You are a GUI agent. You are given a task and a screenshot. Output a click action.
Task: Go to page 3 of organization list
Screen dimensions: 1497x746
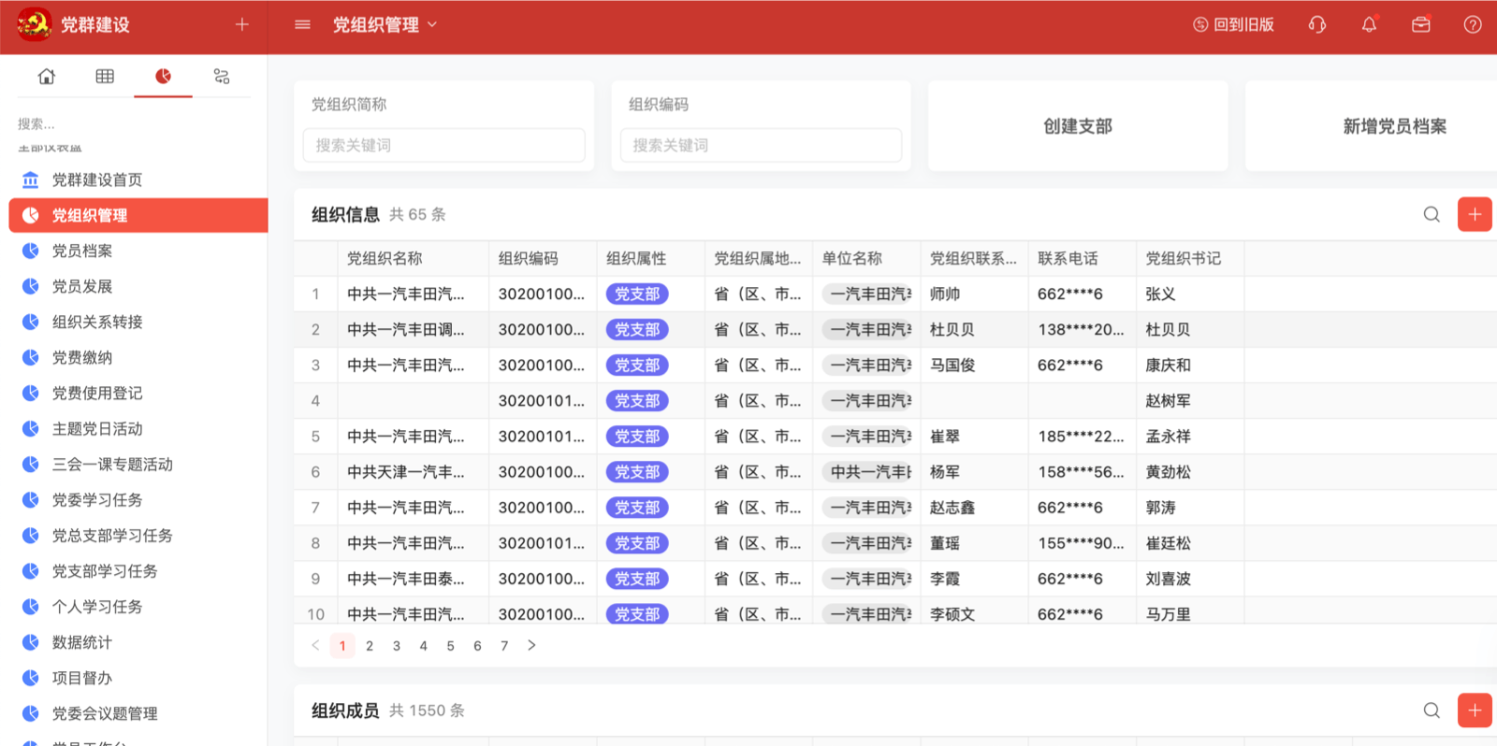[397, 646]
